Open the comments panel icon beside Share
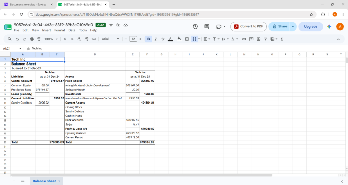 207,26
